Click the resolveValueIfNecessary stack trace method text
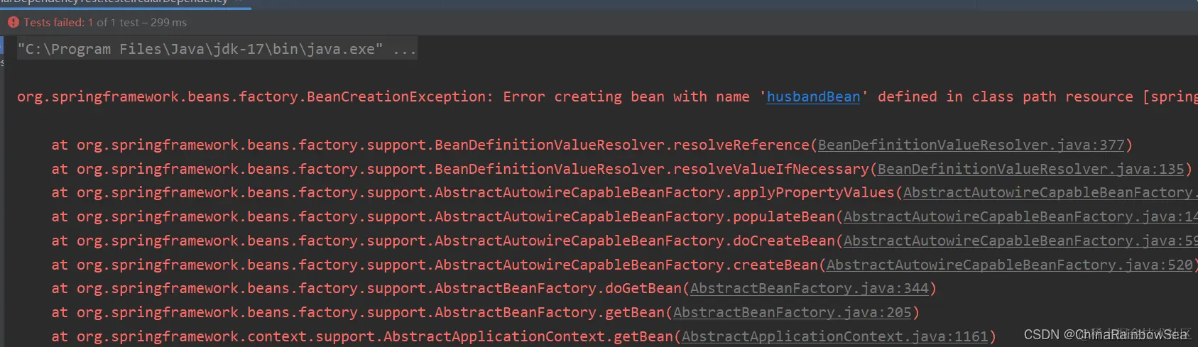 pos(770,169)
